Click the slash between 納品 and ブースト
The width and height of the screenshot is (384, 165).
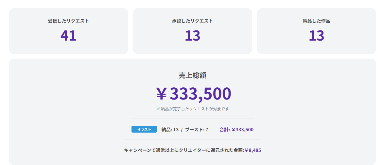point(182,130)
